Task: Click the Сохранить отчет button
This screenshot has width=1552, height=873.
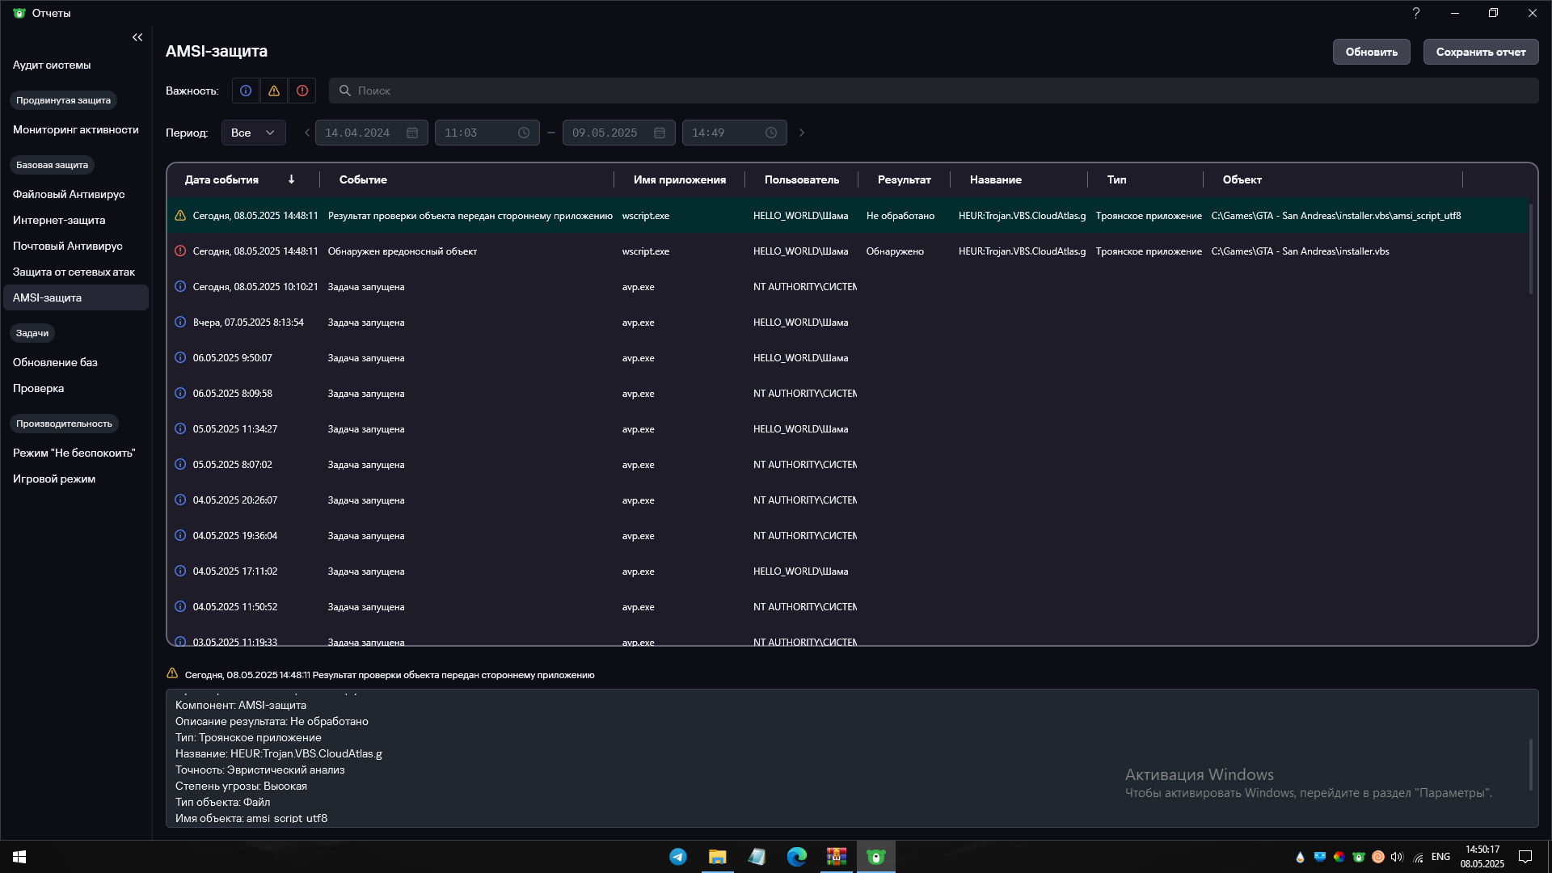Action: [x=1481, y=52]
